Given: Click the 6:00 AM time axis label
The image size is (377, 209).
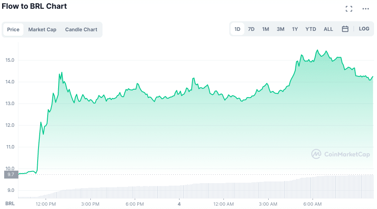Looking at the screenshot, I should coord(312,204).
